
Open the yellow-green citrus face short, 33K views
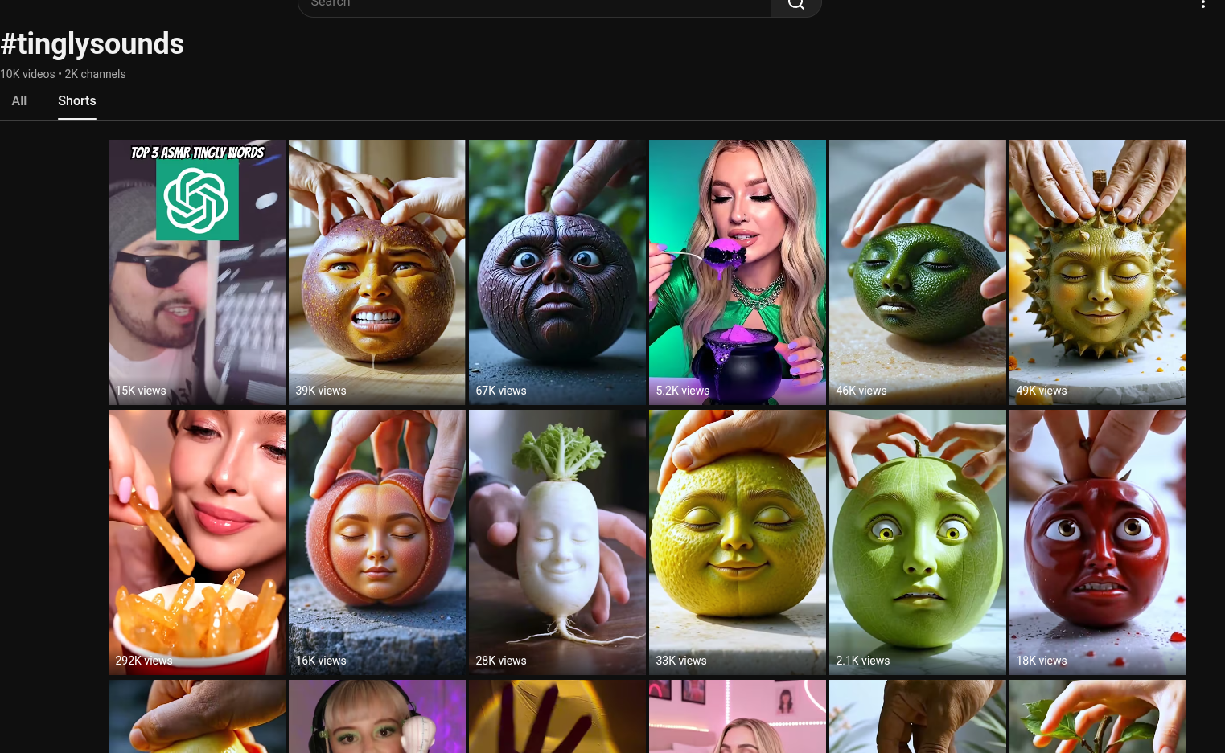[x=738, y=542]
